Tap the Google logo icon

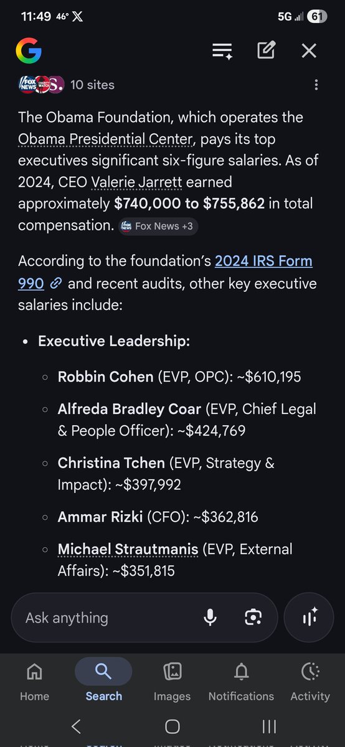(29, 50)
